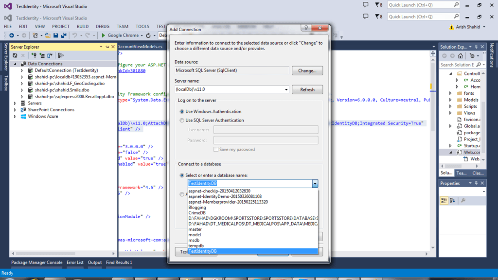Collapse the Data Connections node

[15, 64]
